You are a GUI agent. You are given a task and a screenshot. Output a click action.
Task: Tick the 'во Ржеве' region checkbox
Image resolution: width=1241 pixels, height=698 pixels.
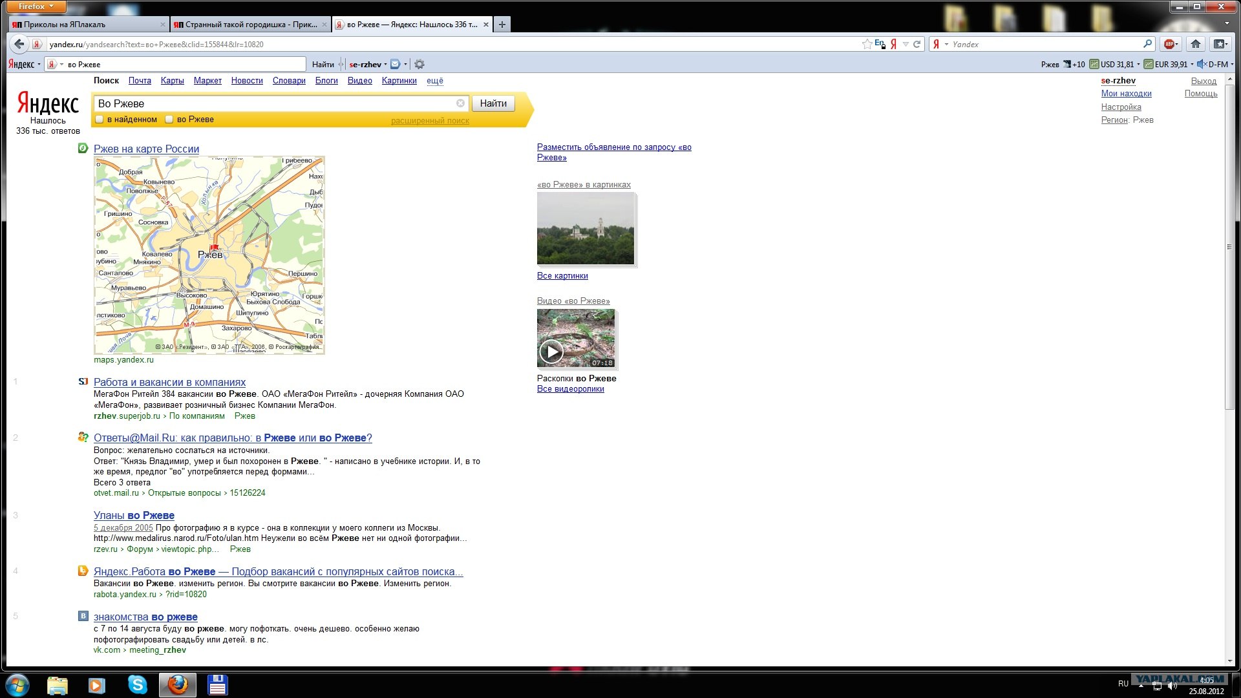point(169,119)
